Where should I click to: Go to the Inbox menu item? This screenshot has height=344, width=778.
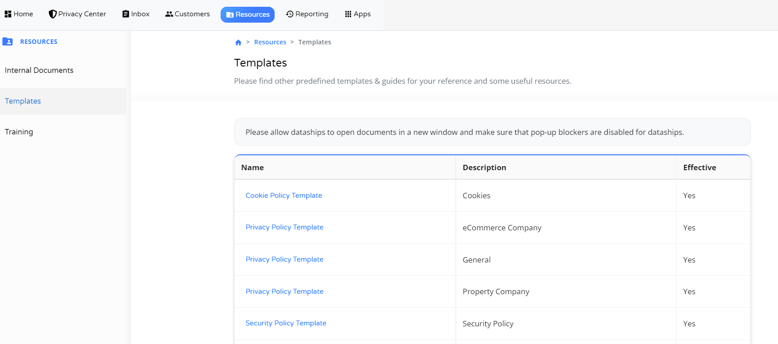pyautogui.click(x=136, y=14)
